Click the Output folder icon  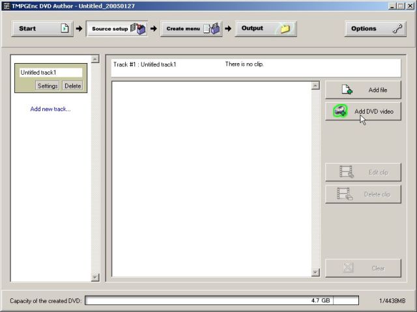(x=285, y=29)
